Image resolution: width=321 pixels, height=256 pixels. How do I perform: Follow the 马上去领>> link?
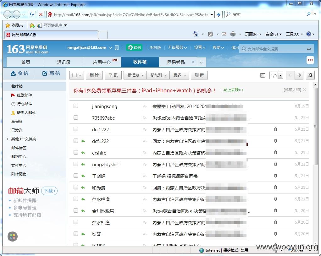(233, 90)
